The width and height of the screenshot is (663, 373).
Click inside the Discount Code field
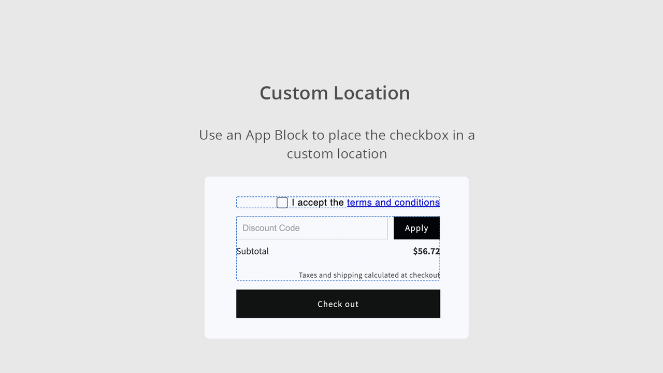tap(311, 228)
